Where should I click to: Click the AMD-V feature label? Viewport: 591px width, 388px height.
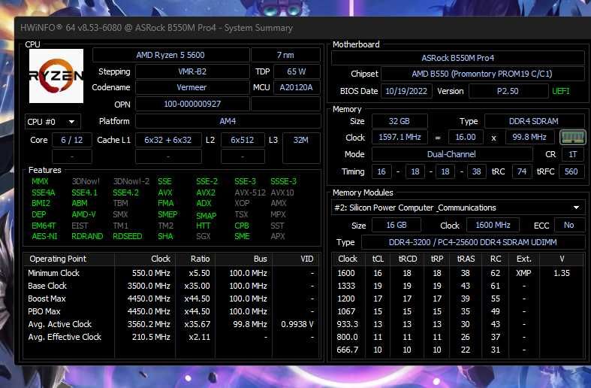83,215
